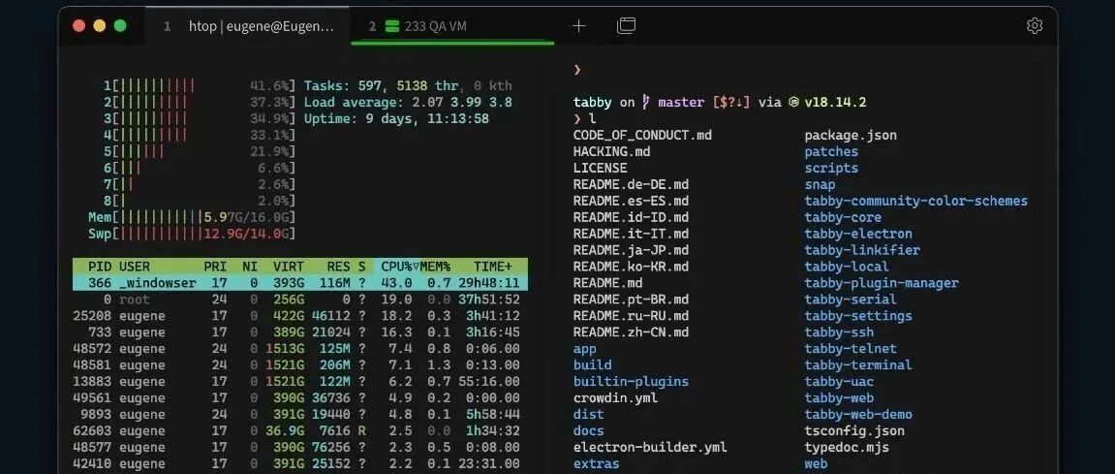Click the snap directory name
Image resolution: width=1115 pixels, height=474 pixels.
820,184
